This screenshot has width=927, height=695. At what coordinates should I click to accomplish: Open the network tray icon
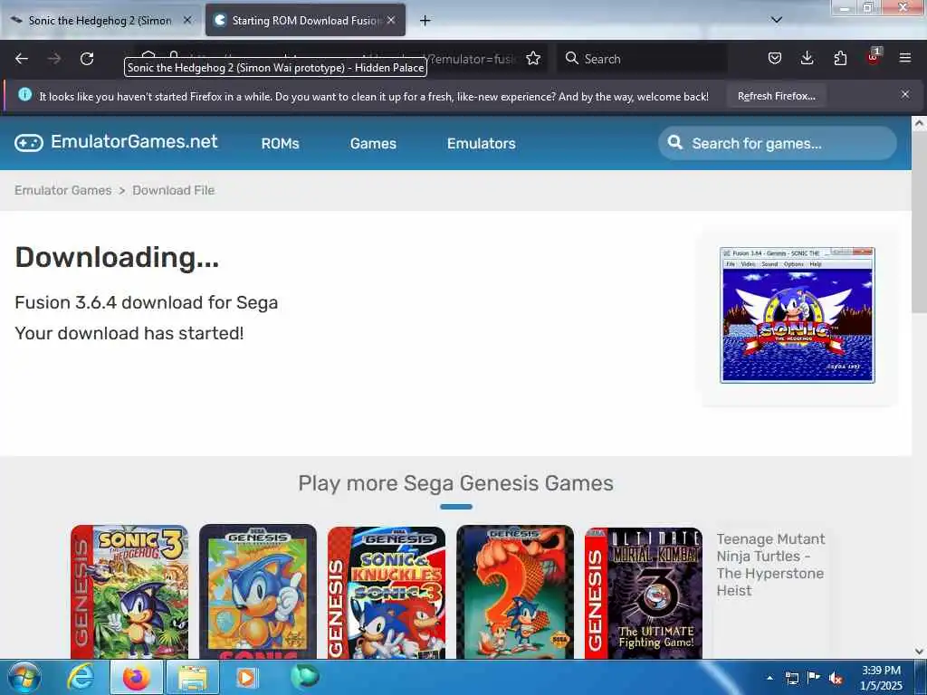[x=791, y=678]
